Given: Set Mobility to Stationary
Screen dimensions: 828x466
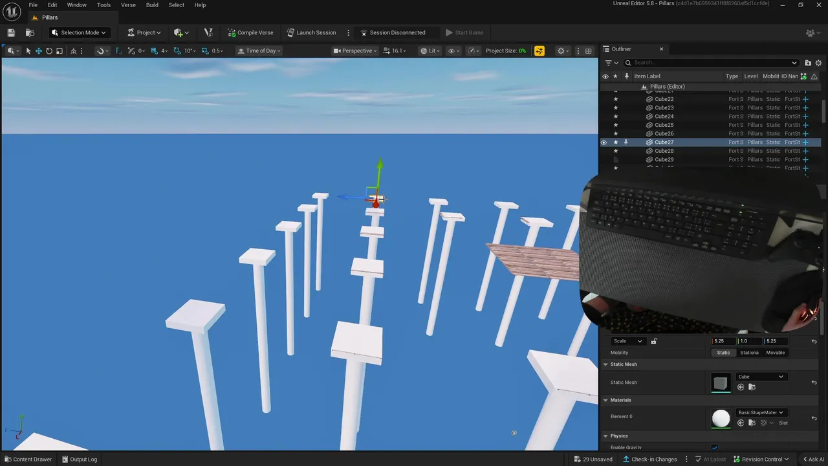Looking at the screenshot, I should click(749, 353).
